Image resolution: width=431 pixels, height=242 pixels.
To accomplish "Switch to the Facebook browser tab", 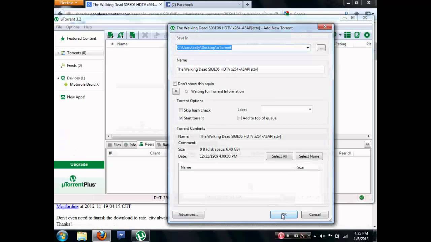I will pos(203,4).
